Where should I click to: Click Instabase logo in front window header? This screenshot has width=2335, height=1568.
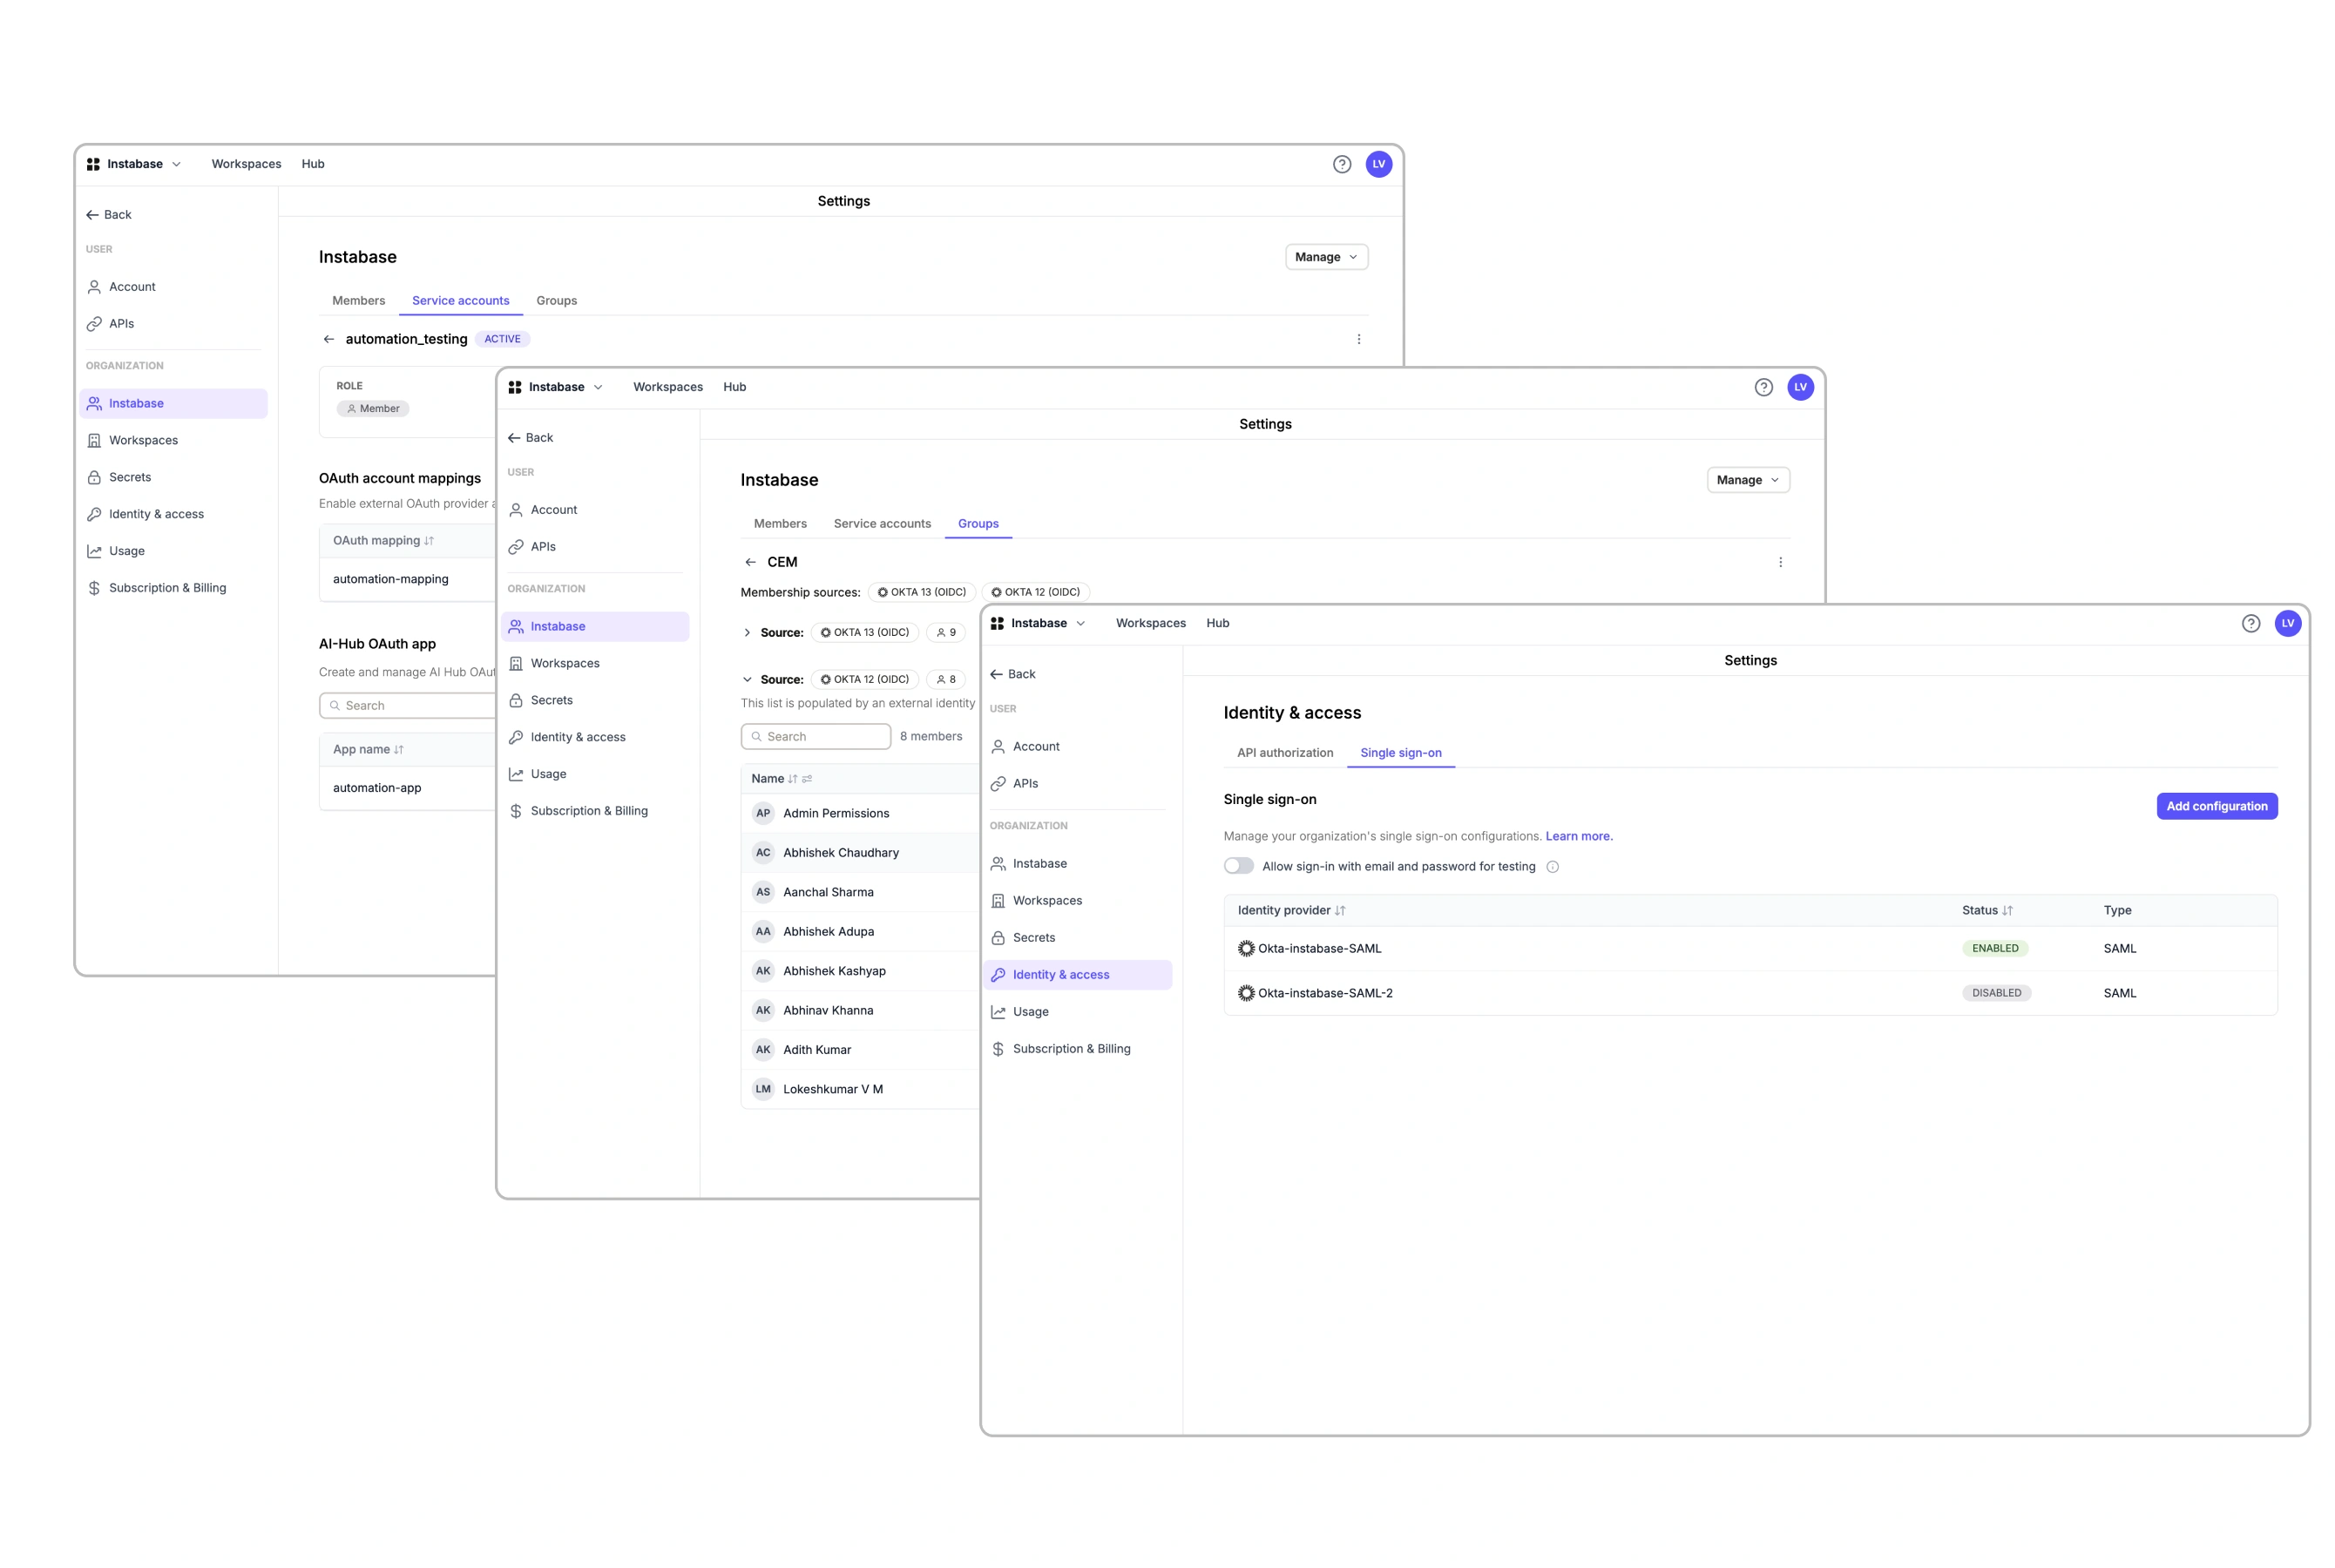click(996, 623)
